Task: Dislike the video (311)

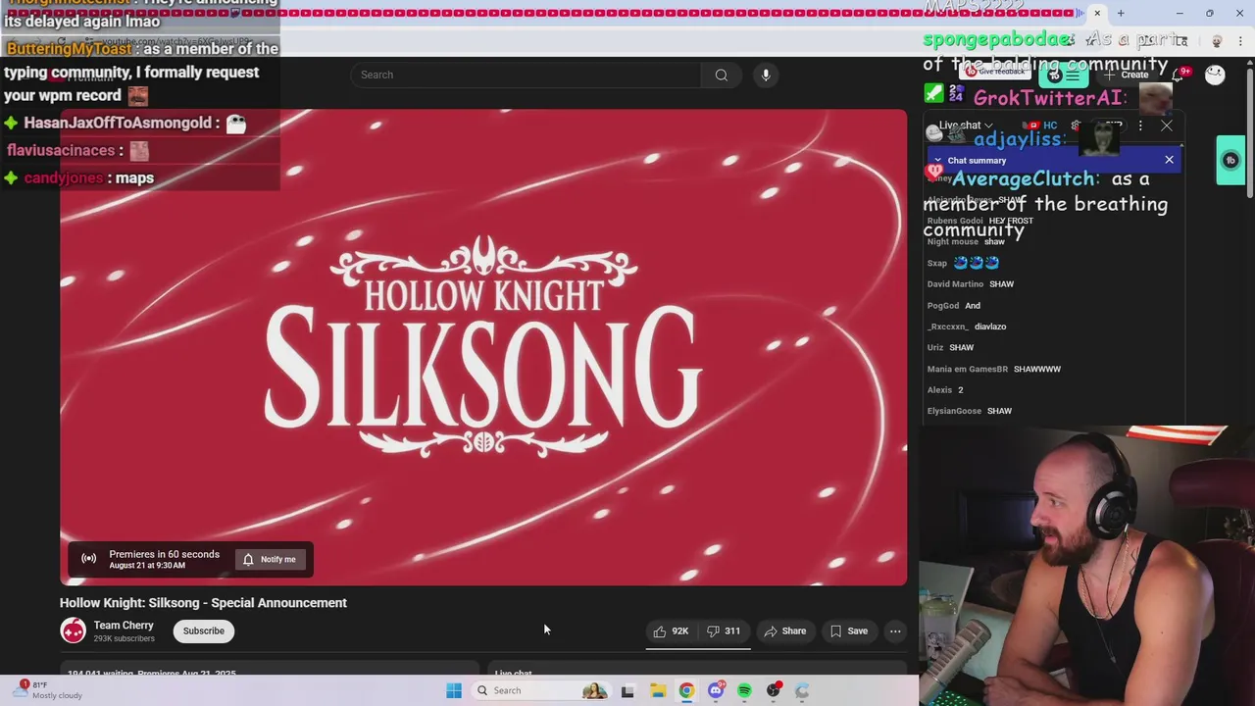Action: (x=725, y=631)
